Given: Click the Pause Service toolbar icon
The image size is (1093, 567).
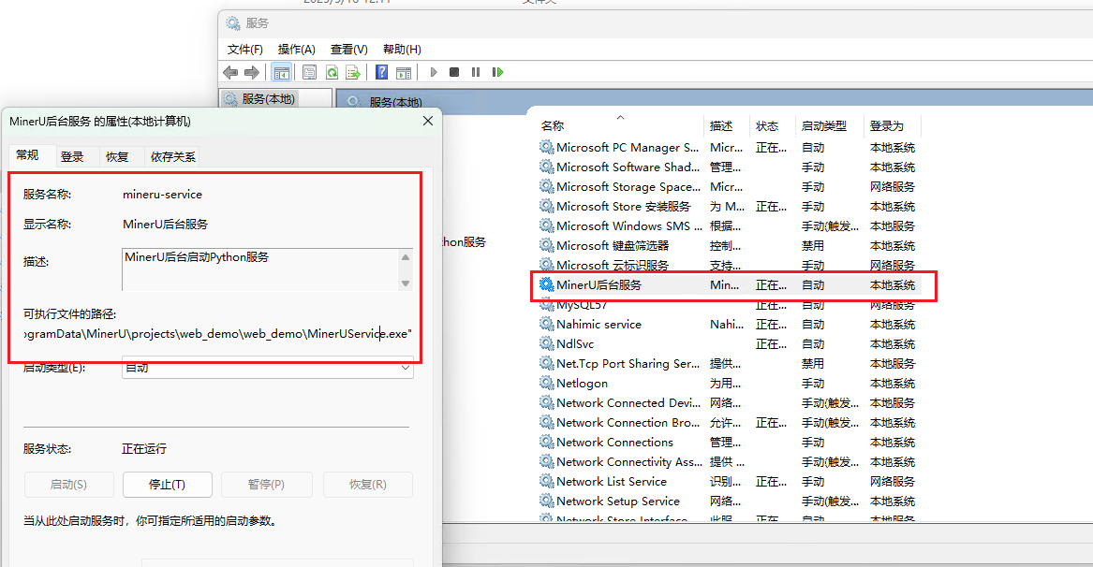Looking at the screenshot, I should (x=476, y=72).
